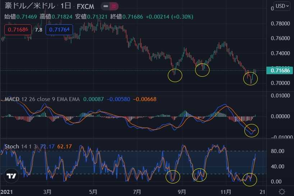Image resolution: width=294 pixels, height=196 pixels.
Task: Click the 0.78000 price axis label
Action: tap(280, 24)
